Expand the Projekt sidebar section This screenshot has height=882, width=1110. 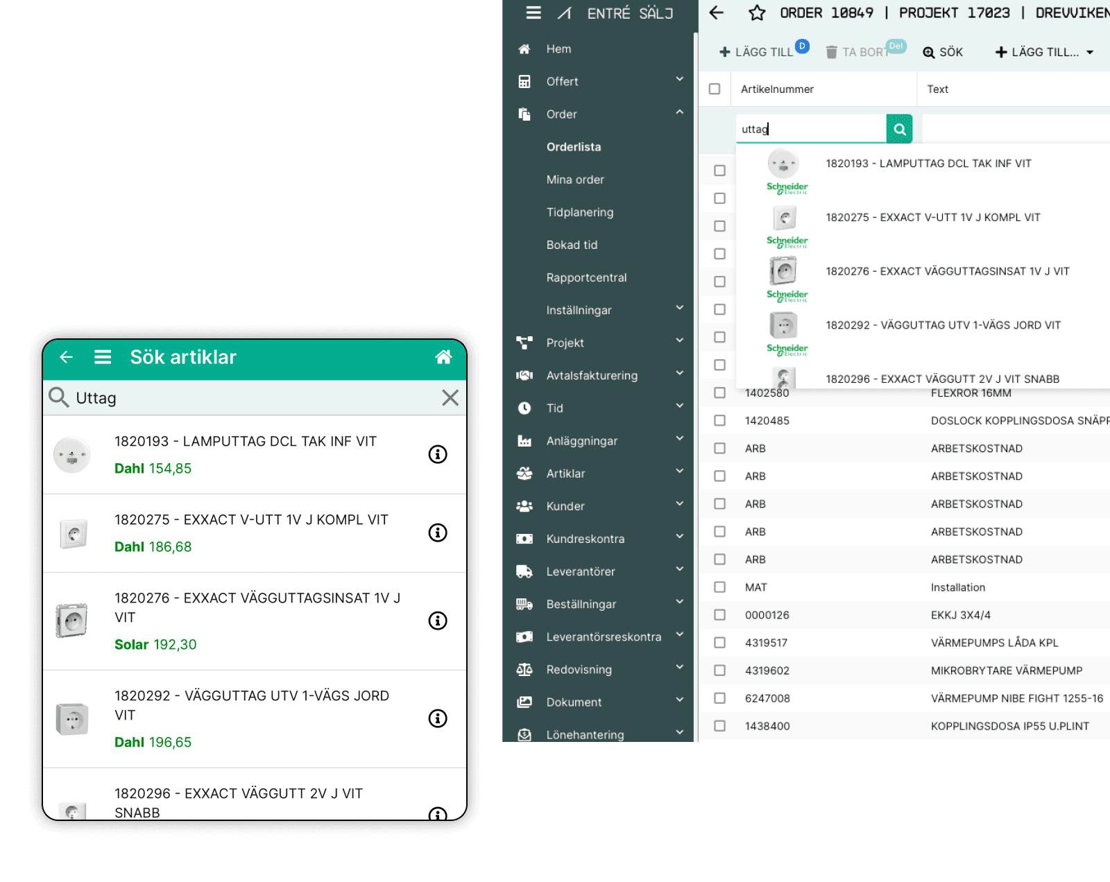pos(680,341)
